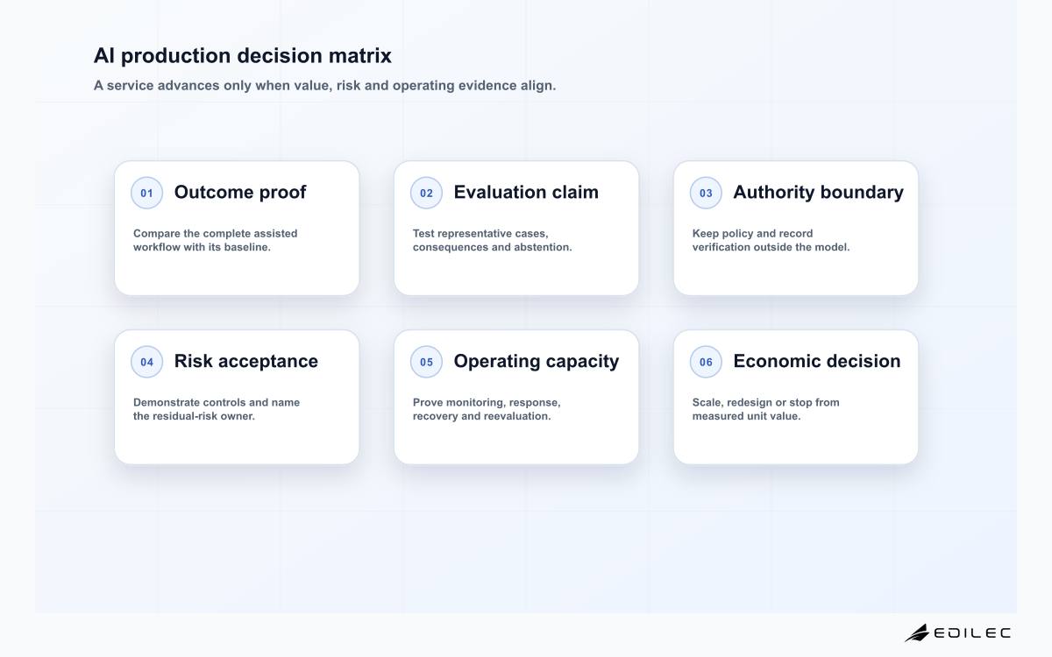Select the measured unit value description

coord(766,409)
